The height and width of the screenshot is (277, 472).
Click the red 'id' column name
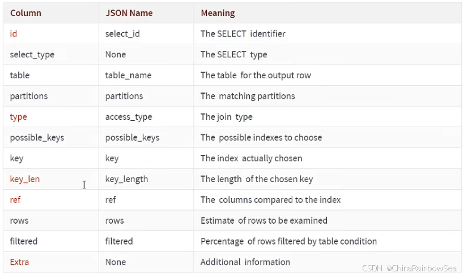(14, 33)
